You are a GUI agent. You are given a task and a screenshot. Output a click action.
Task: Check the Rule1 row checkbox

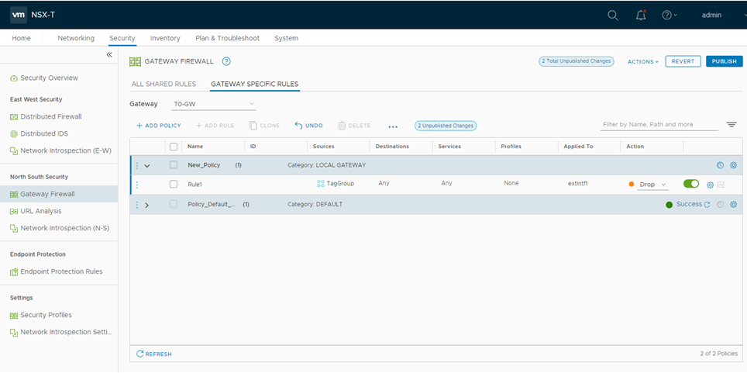coord(174,185)
